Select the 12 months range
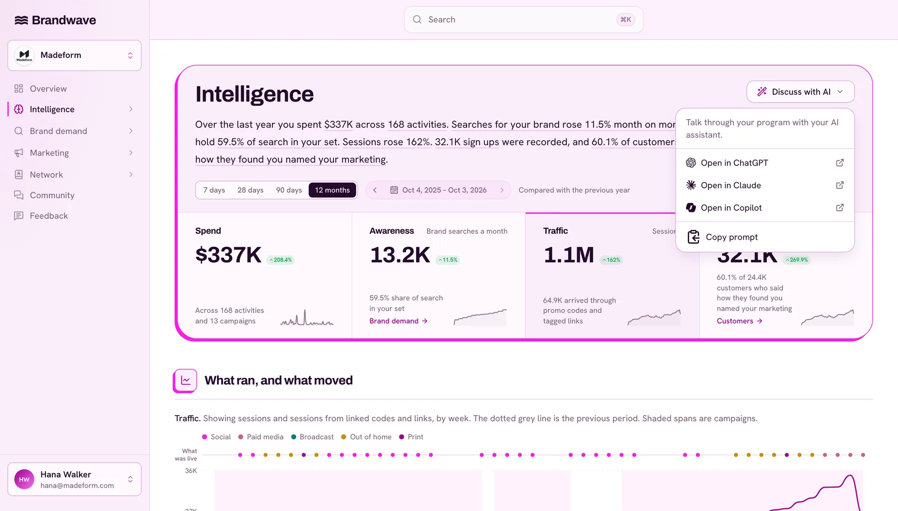 point(332,190)
